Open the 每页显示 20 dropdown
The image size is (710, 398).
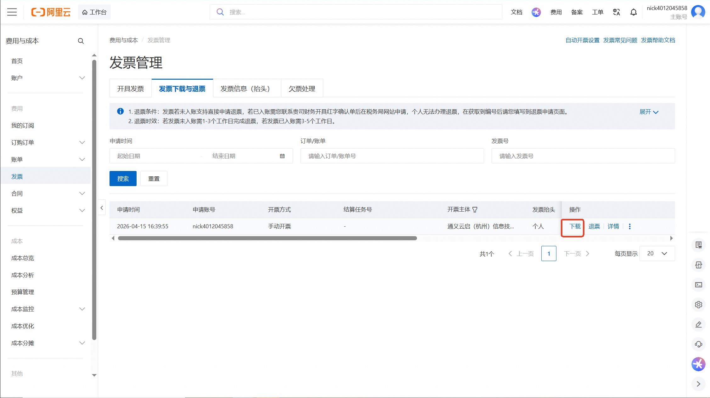coord(657,253)
